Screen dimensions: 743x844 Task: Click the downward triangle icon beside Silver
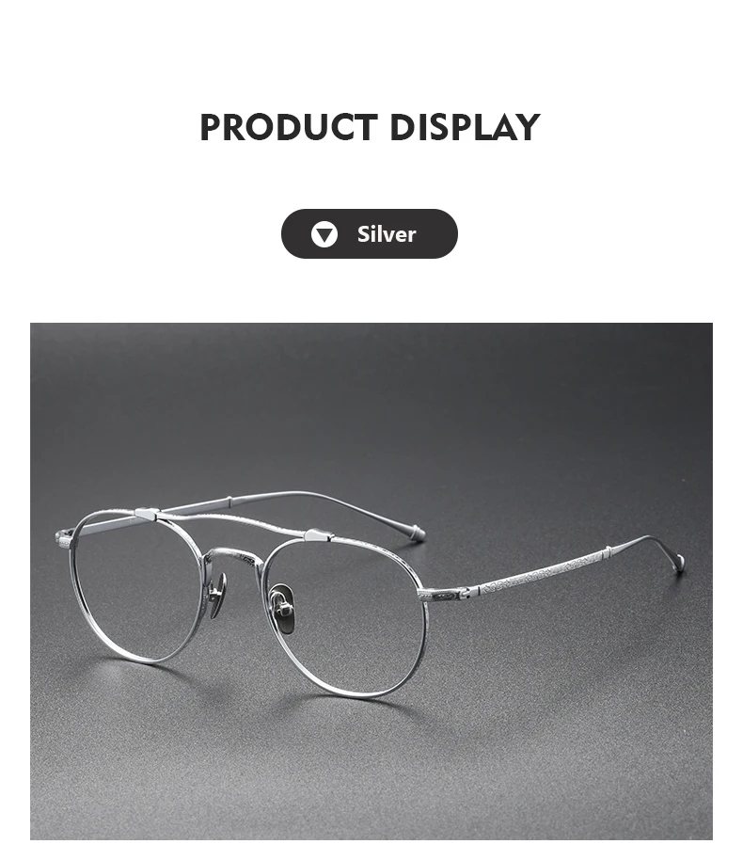click(x=324, y=234)
